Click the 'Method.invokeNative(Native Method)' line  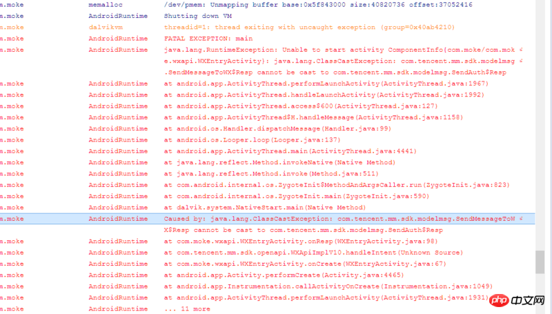[x=280, y=163]
